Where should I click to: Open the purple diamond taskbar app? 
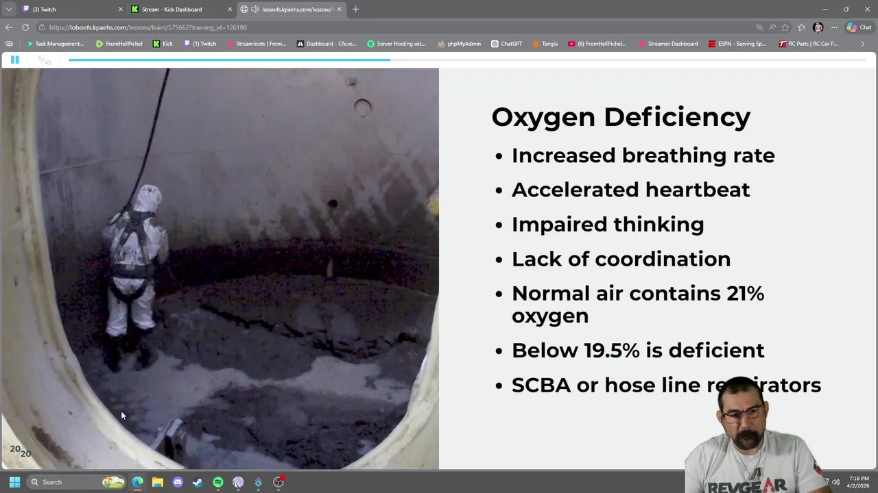tap(258, 482)
